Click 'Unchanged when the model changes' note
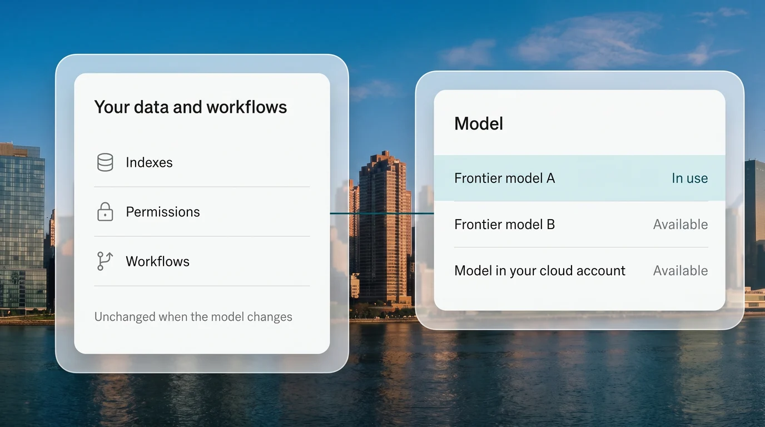Image resolution: width=765 pixels, height=427 pixels. [193, 317]
